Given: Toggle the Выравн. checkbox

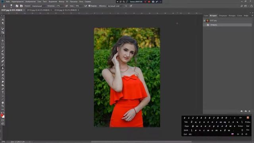Looking at the screenshot, I should point(89,6).
